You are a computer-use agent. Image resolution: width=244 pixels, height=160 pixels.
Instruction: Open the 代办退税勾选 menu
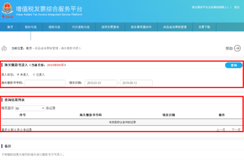(81, 27)
